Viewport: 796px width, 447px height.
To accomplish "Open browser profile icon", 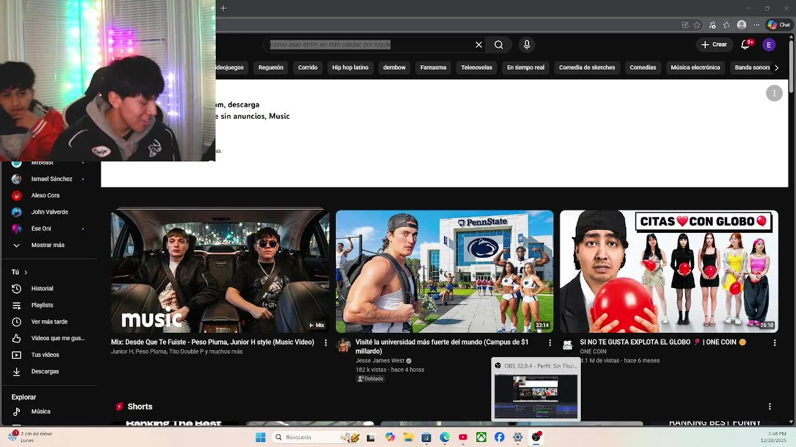I will [x=741, y=25].
